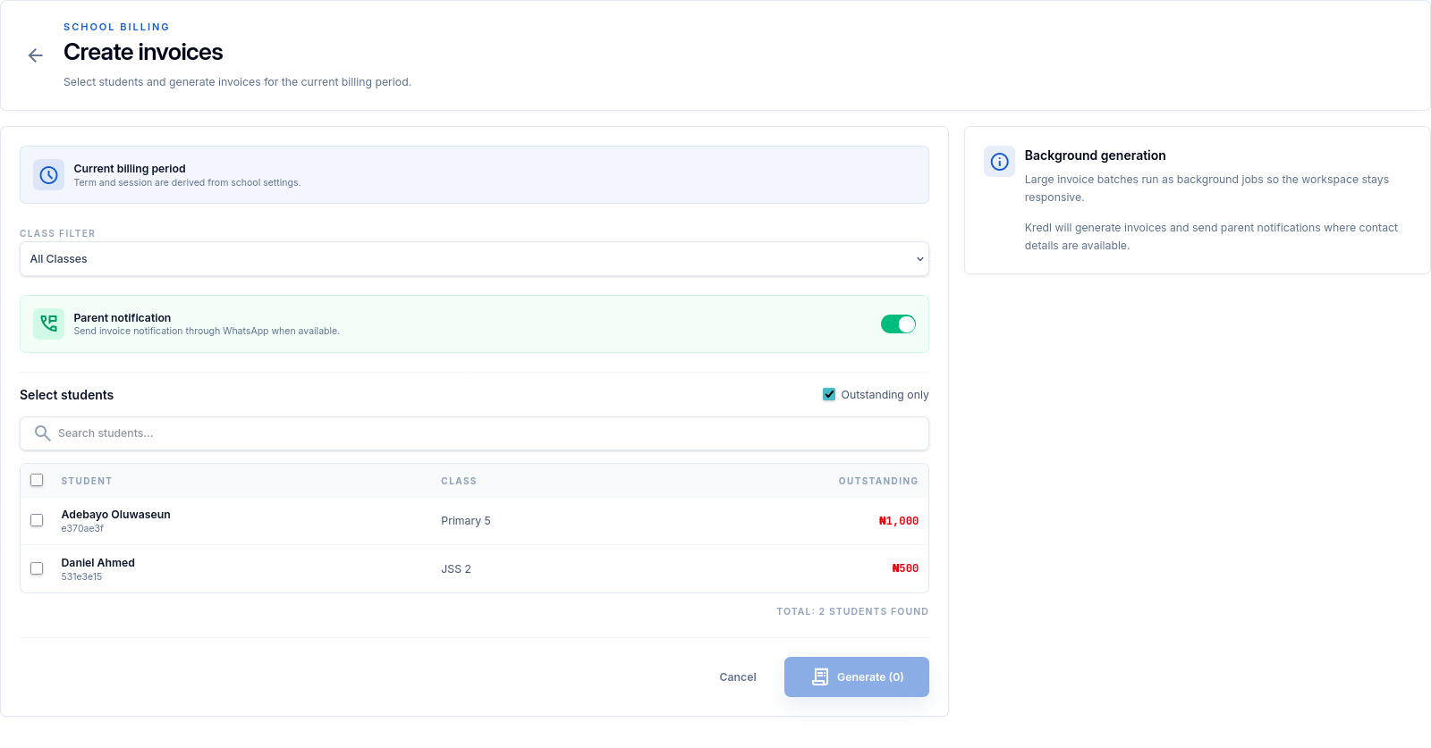Viewport: 1431px width, 748px height.
Task: Click the Generate (0) button
Action: (857, 677)
